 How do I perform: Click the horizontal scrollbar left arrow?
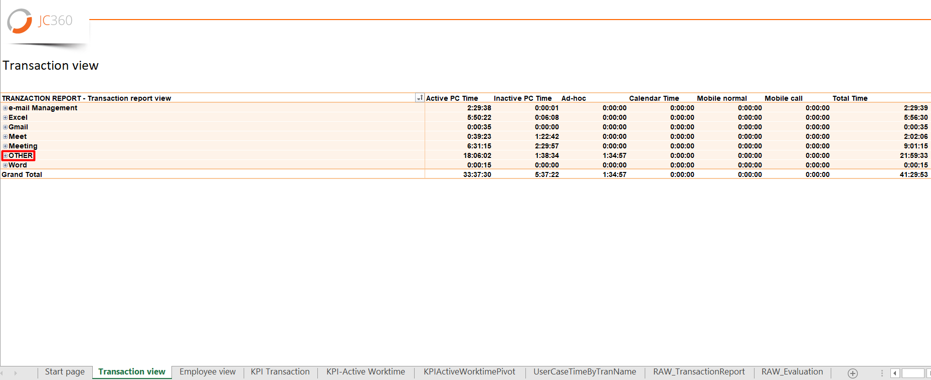tap(895, 373)
